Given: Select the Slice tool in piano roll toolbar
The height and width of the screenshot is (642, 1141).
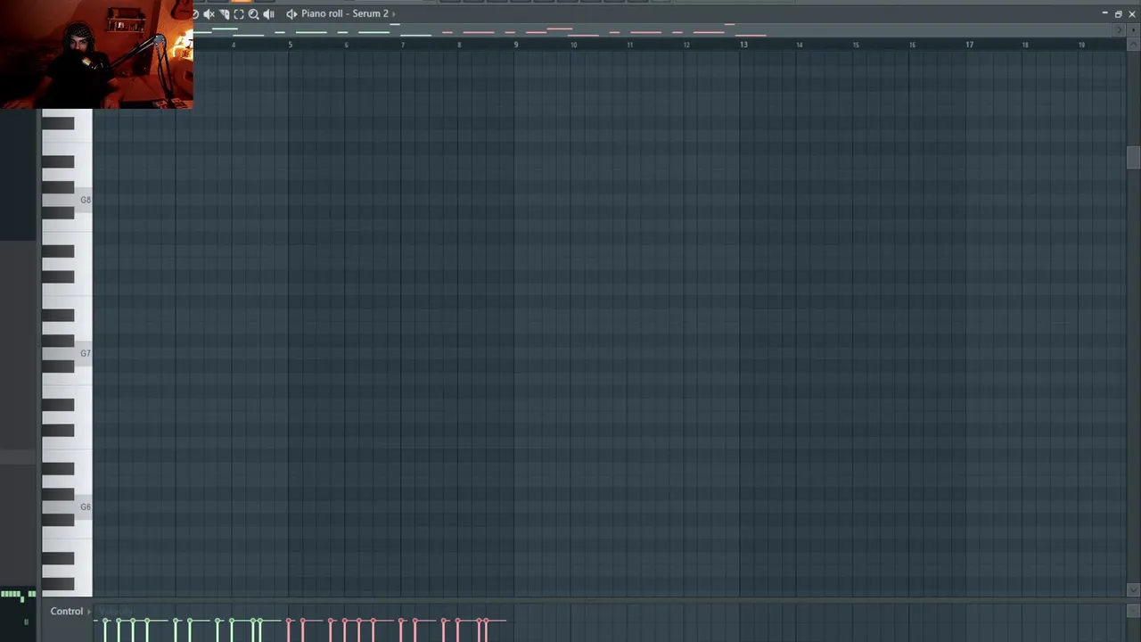Looking at the screenshot, I should click(224, 13).
